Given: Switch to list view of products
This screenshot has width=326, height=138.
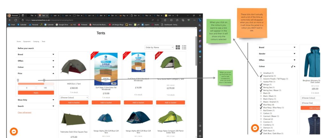Looking at the screenshot, I should point(184,47).
